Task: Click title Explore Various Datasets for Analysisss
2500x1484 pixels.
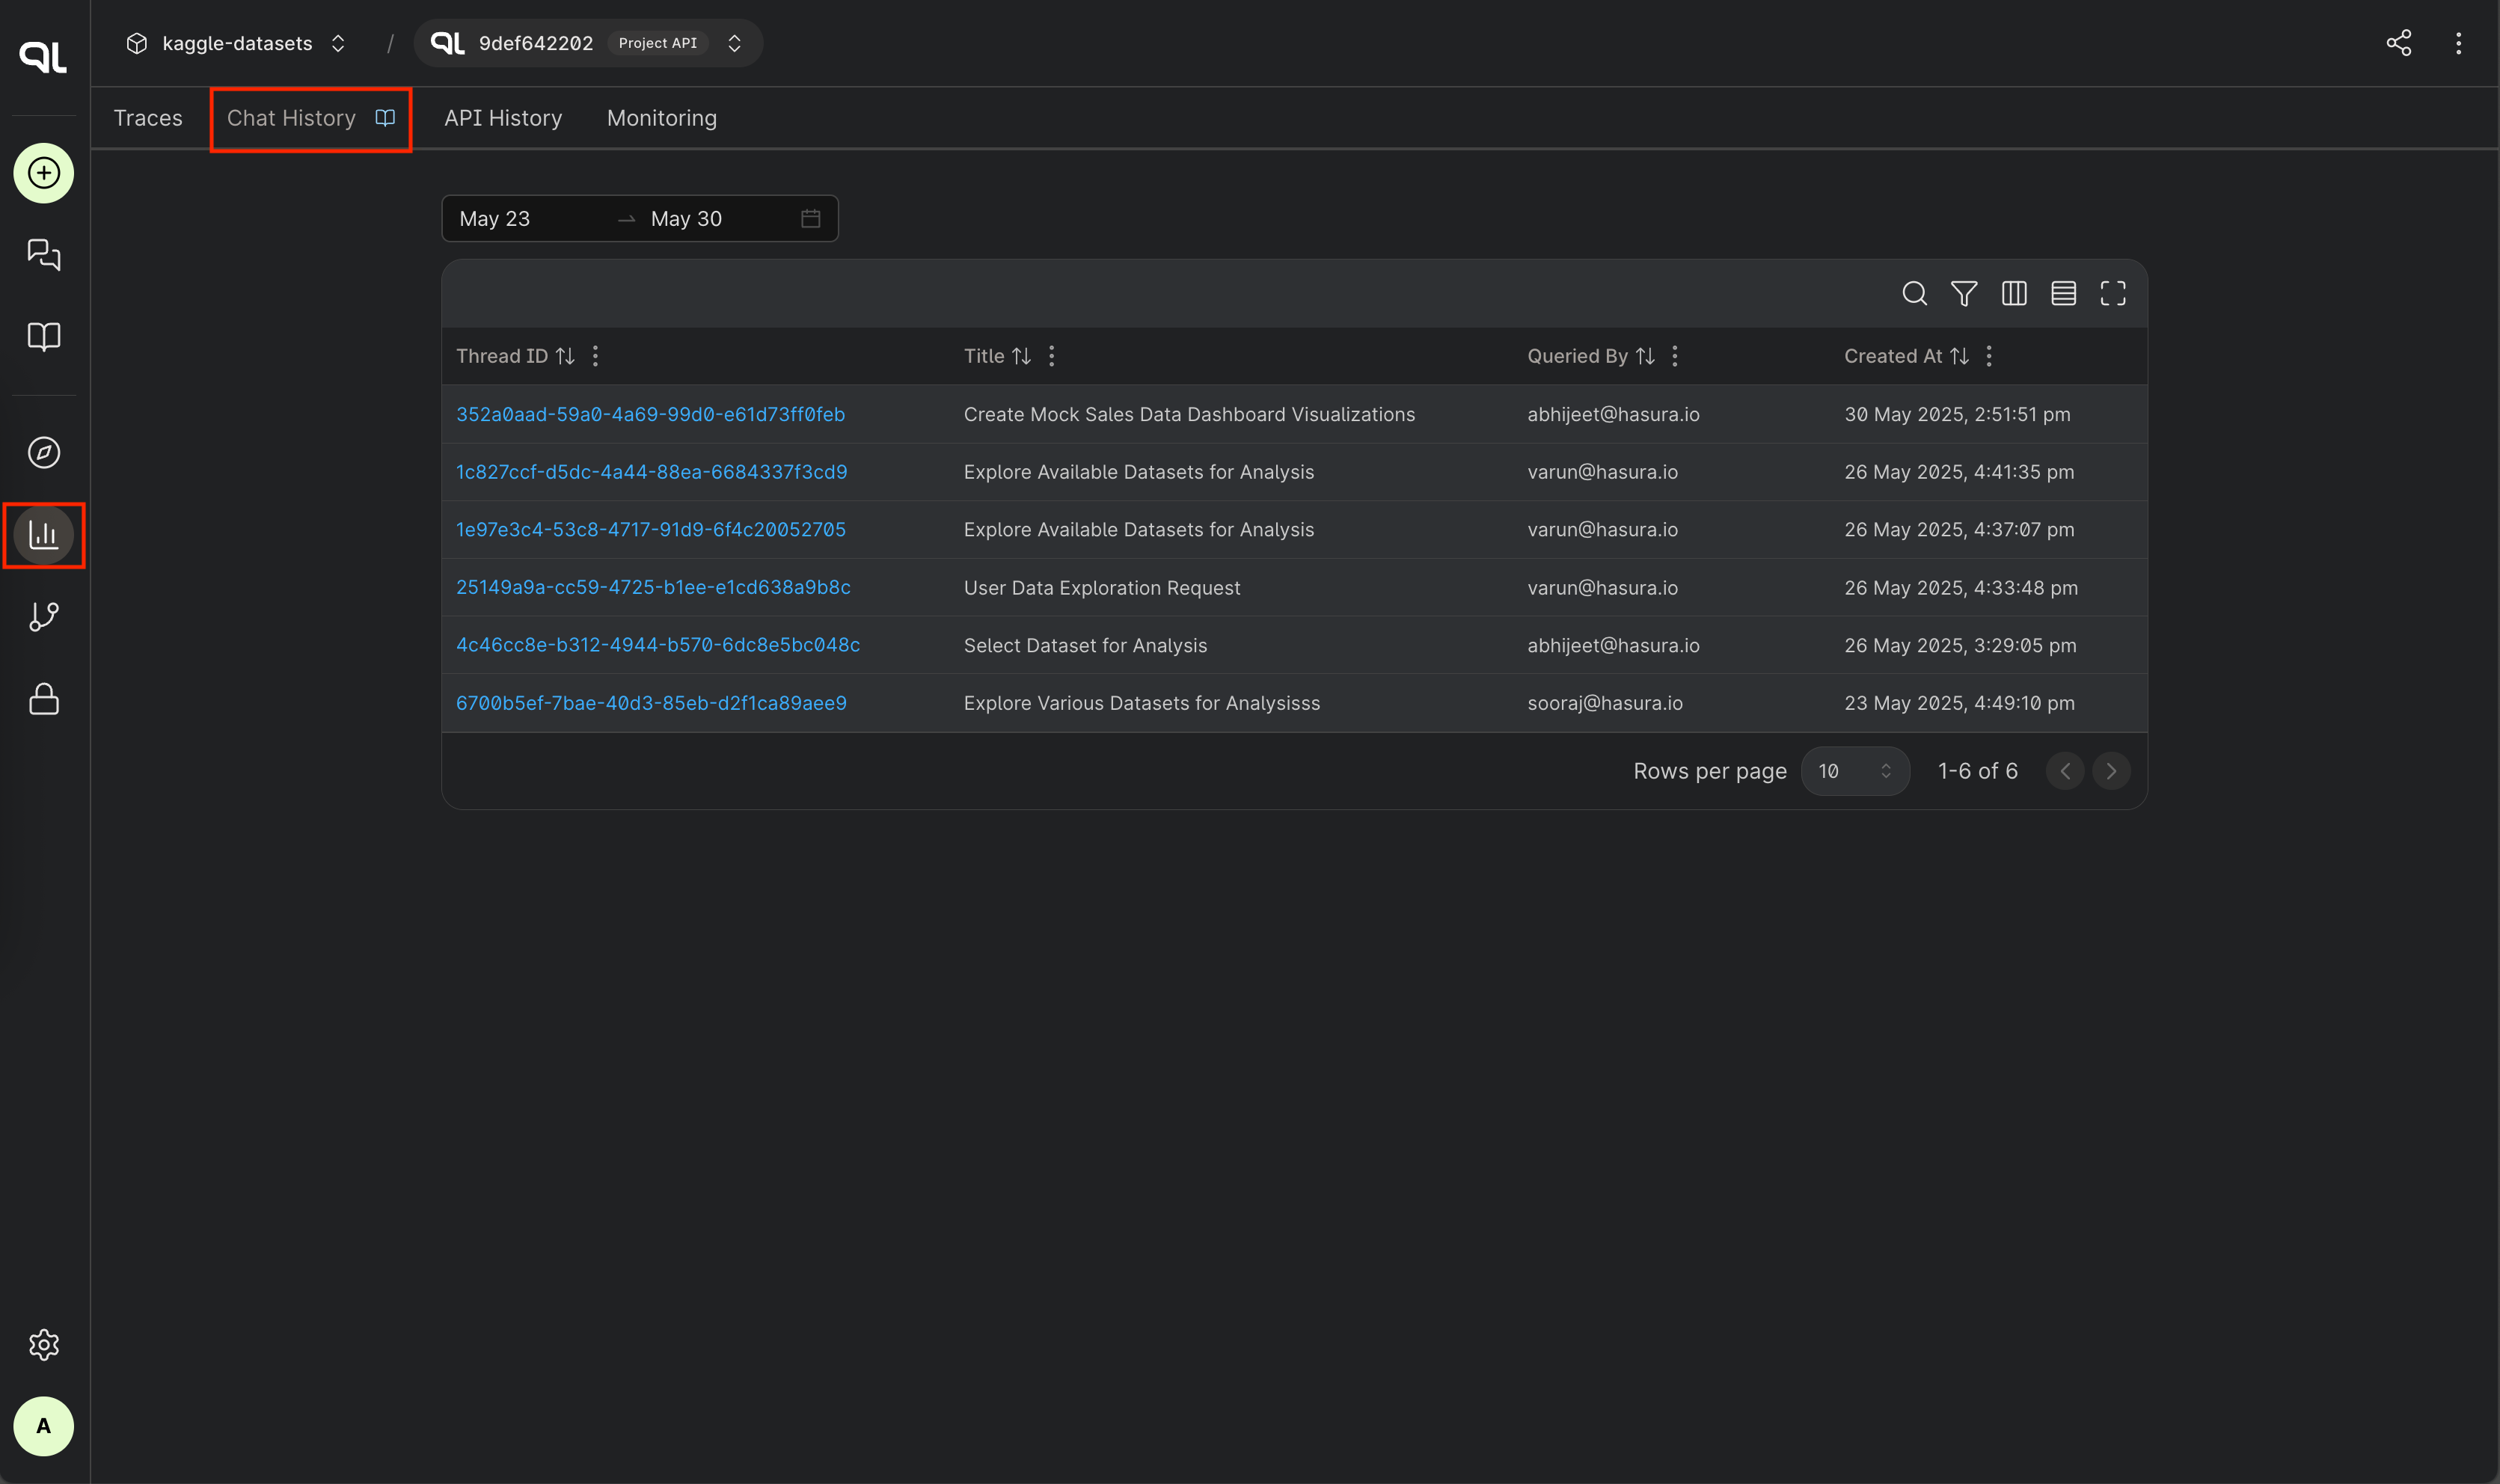Action: point(1142,703)
